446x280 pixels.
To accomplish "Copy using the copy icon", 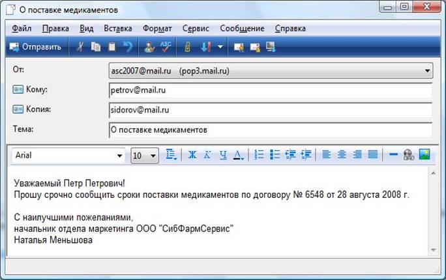I will [x=96, y=47].
